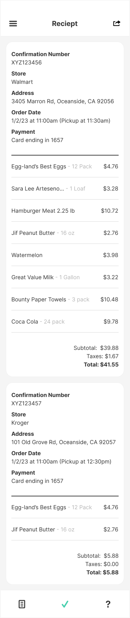Tap the Total $5.88 line
The height and width of the screenshot is (618, 130).
click(x=102, y=572)
